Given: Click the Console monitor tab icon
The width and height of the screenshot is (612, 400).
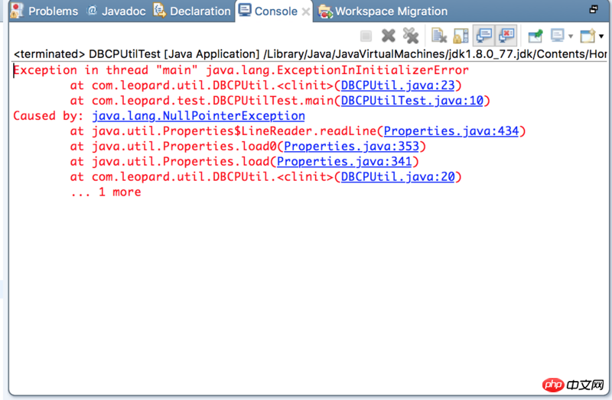Looking at the screenshot, I should coord(245,10).
